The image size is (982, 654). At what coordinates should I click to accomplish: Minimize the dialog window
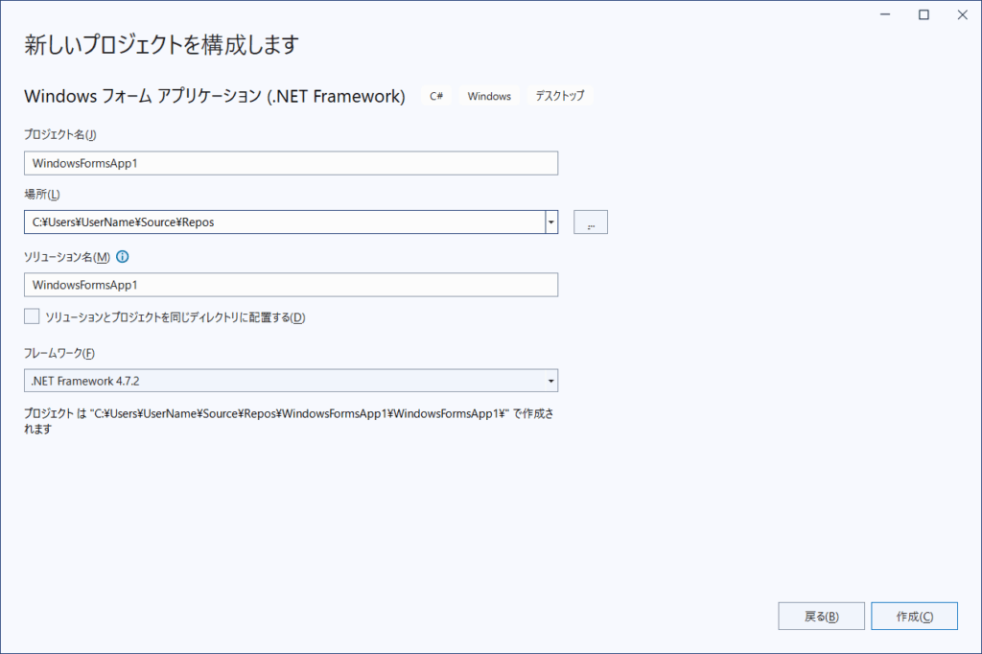tap(885, 14)
